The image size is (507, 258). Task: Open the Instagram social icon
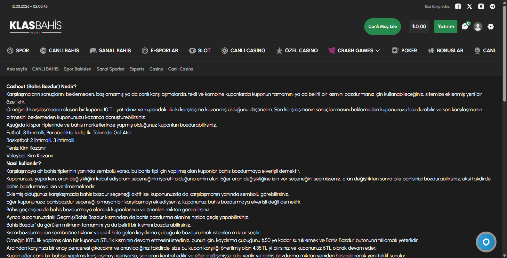click(481, 6)
